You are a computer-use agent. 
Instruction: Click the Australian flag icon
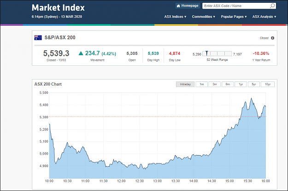point(38,38)
